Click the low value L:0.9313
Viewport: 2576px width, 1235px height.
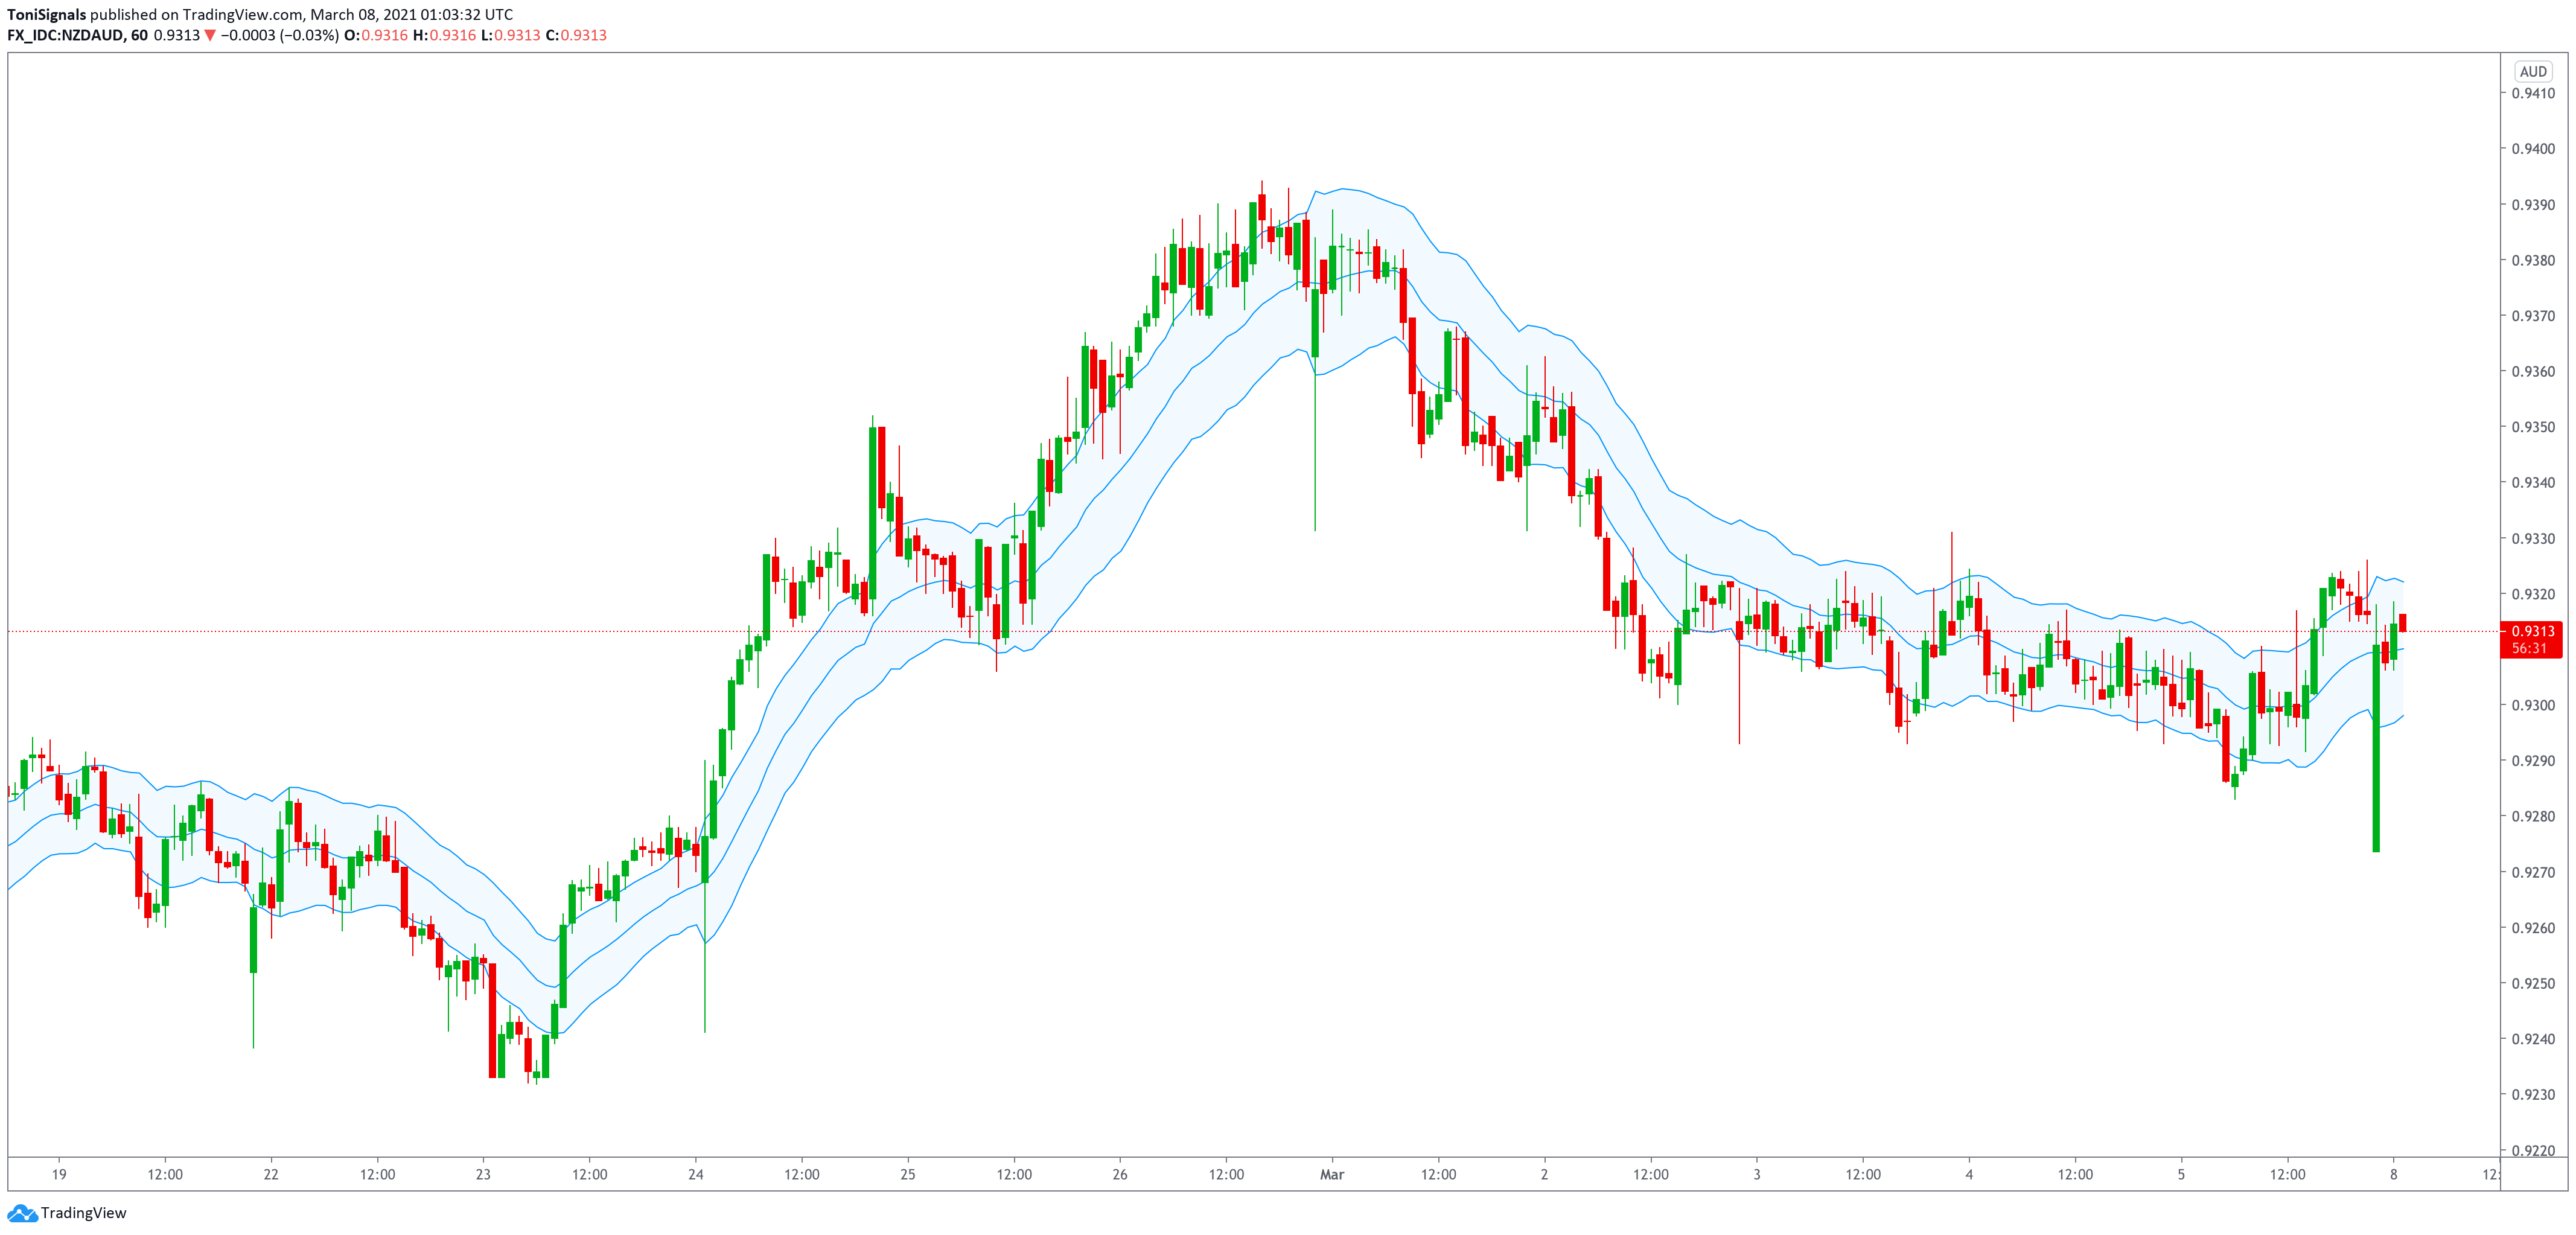pyautogui.click(x=510, y=35)
